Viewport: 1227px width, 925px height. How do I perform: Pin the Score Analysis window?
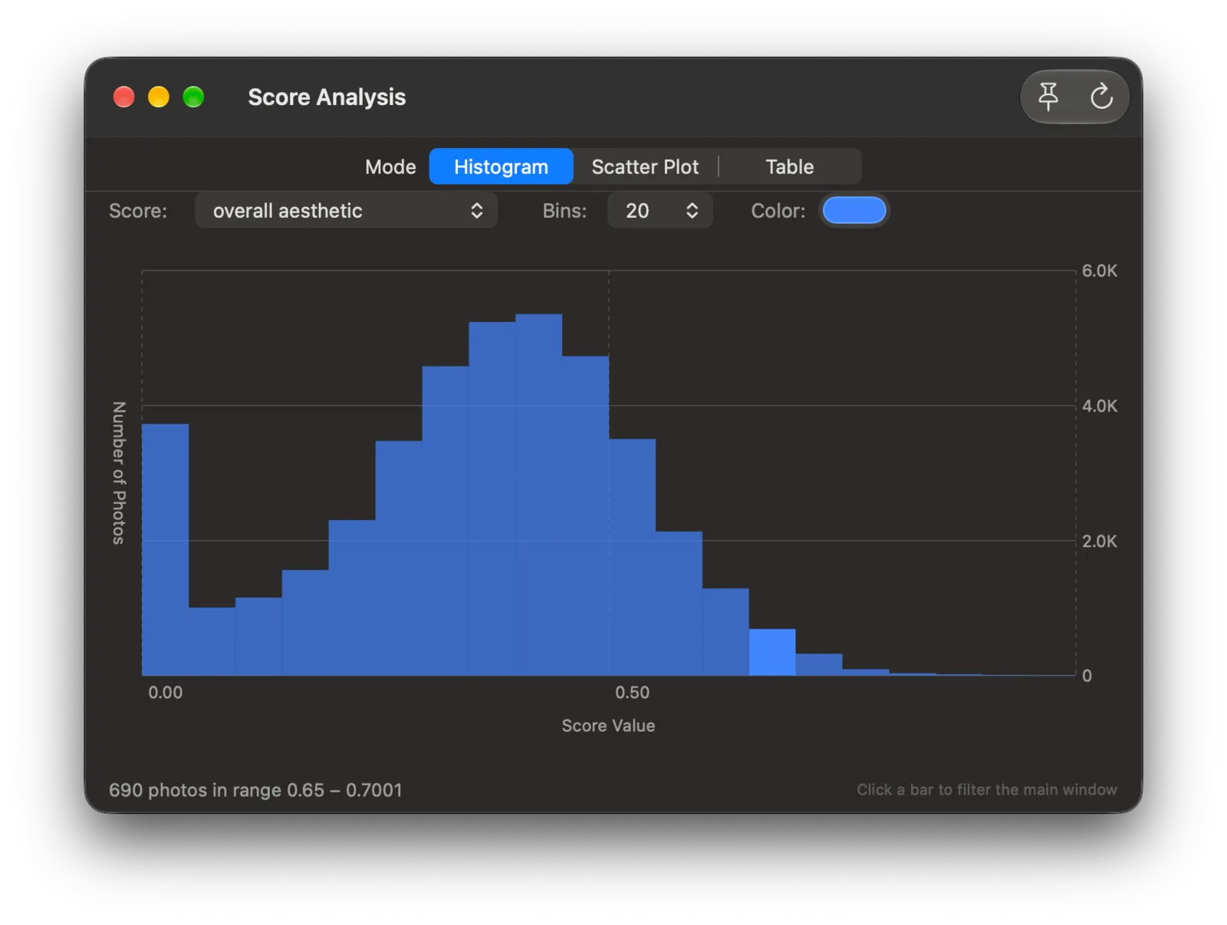tap(1048, 97)
